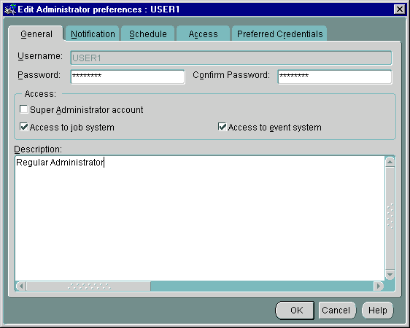Confirm changes with the OK button
The image size is (410, 328).
tap(295, 311)
